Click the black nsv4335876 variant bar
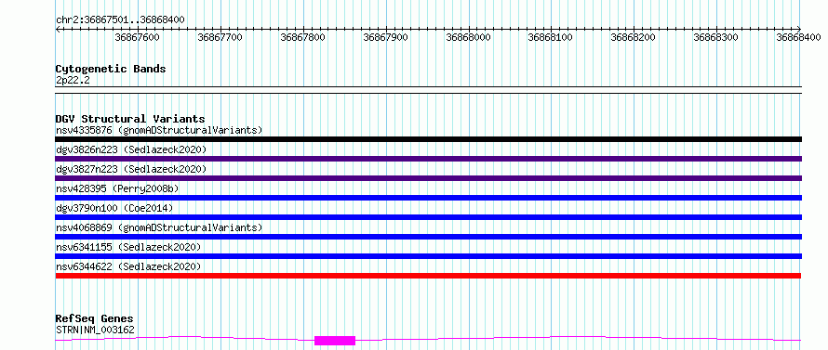 pos(428,139)
